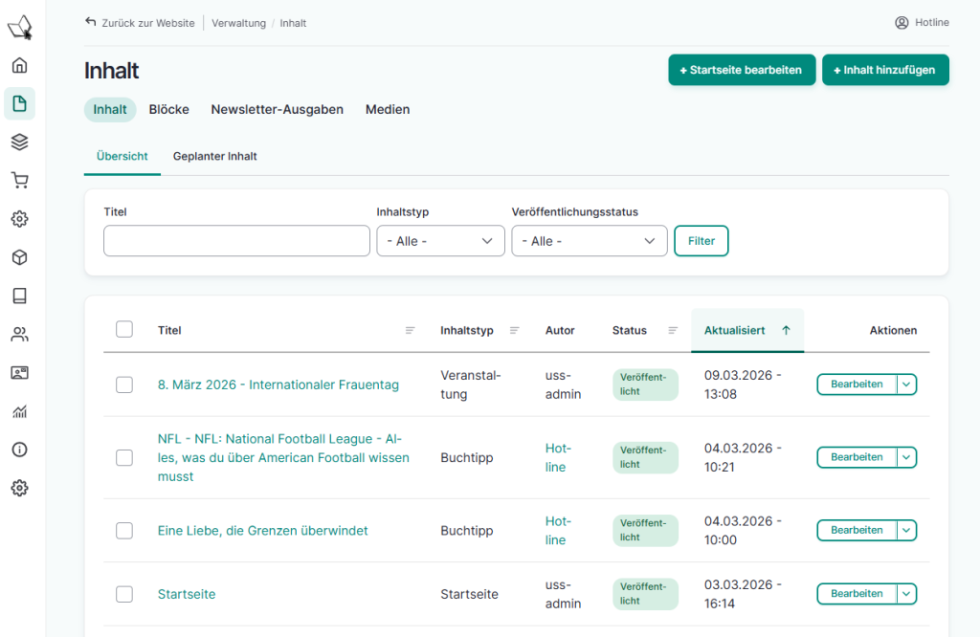
Task: Click the cube package icon in sidebar
Action: tap(19, 257)
